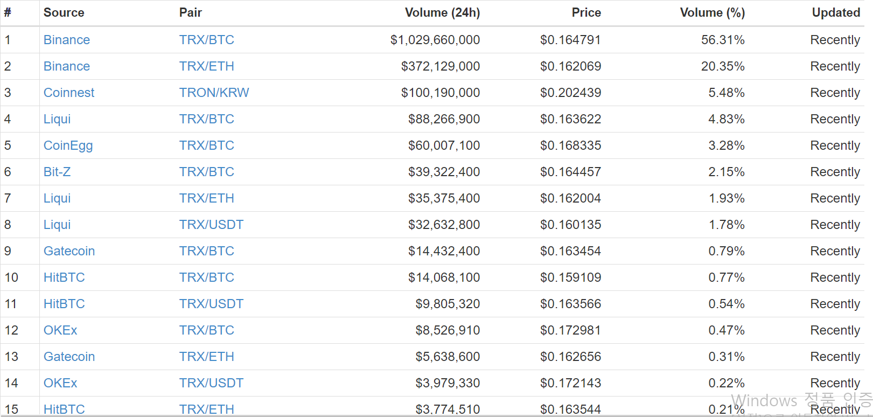Image resolution: width=873 pixels, height=417 pixels.
Task: Sort by Volume (%) column header
Action: coord(713,12)
